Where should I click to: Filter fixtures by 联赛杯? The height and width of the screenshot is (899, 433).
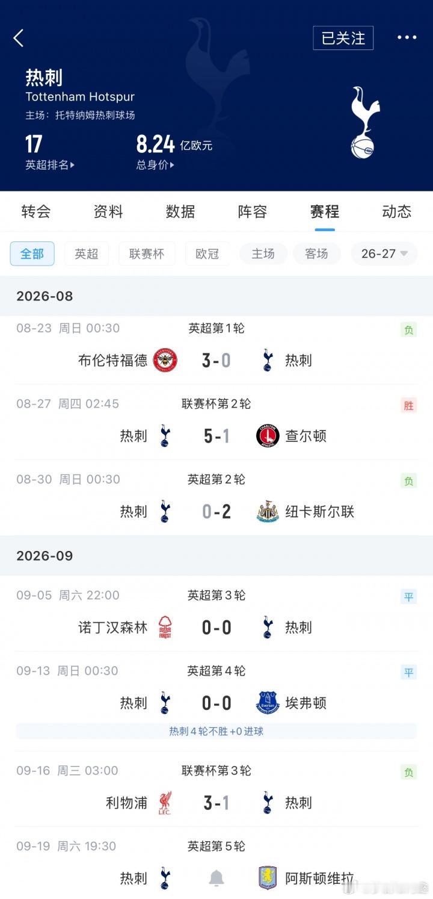pyautogui.click(x=147, y=254)
